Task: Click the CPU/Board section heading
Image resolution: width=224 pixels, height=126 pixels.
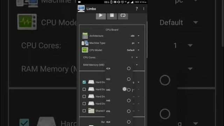Action: tap(112, 30)
